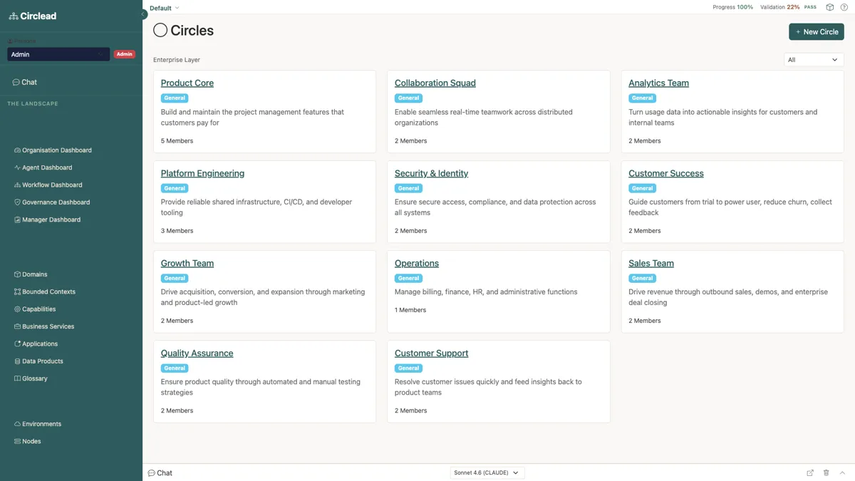Collapse the sidebar with the chevron button
Screen dimensions: 855x481
point(142,14)
